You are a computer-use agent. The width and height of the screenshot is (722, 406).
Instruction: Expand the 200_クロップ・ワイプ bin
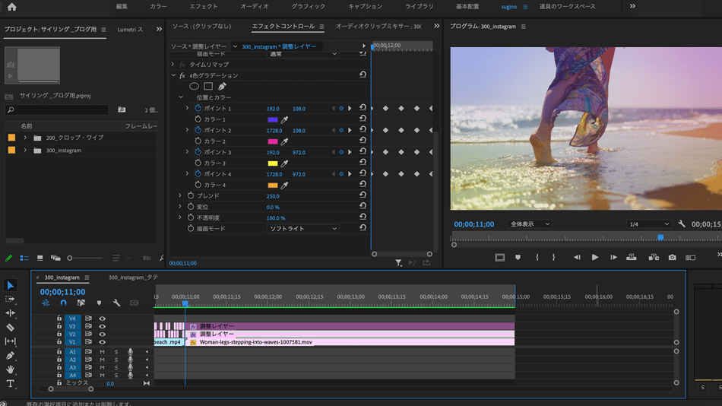(25, 138)
